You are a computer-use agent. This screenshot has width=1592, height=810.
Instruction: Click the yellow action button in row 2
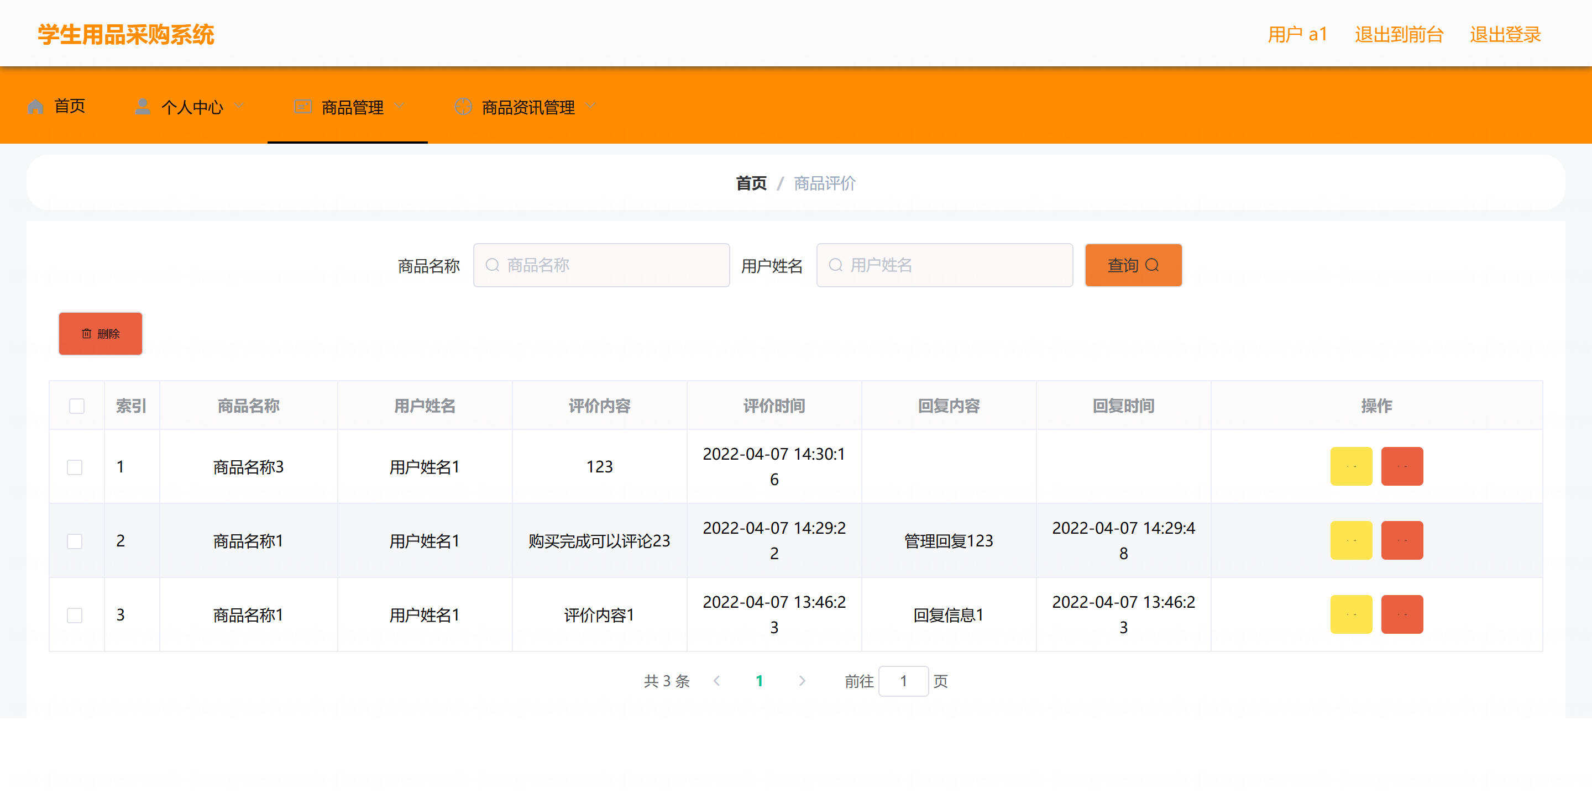pos(1351,540)
